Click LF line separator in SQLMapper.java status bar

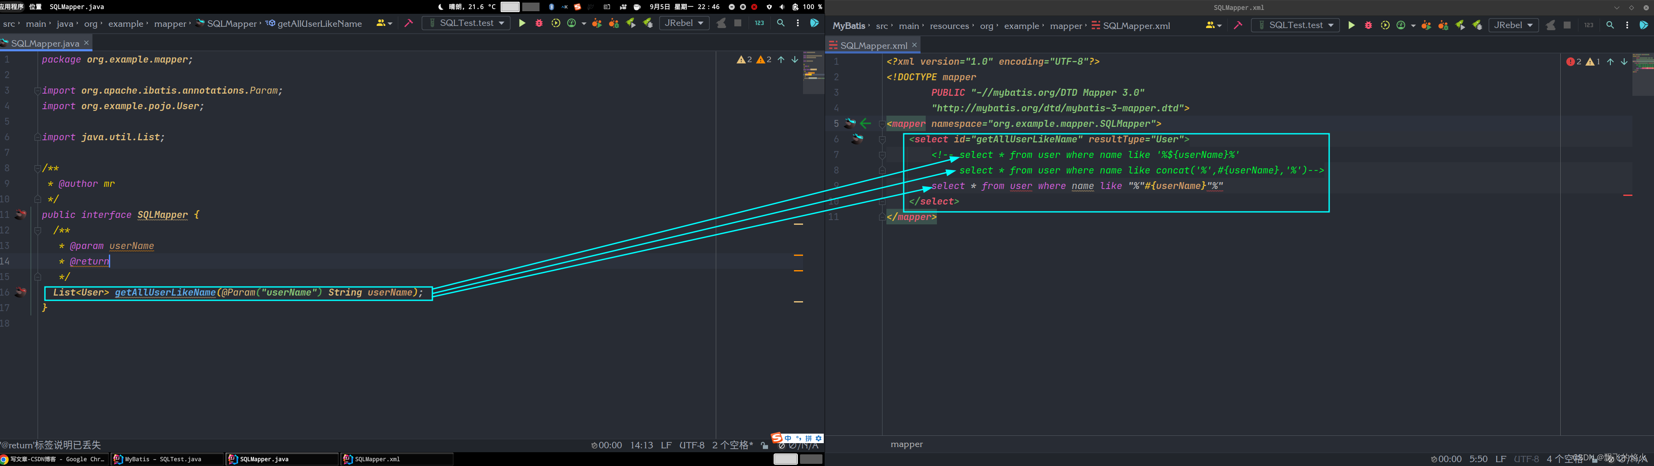(666, 445)
